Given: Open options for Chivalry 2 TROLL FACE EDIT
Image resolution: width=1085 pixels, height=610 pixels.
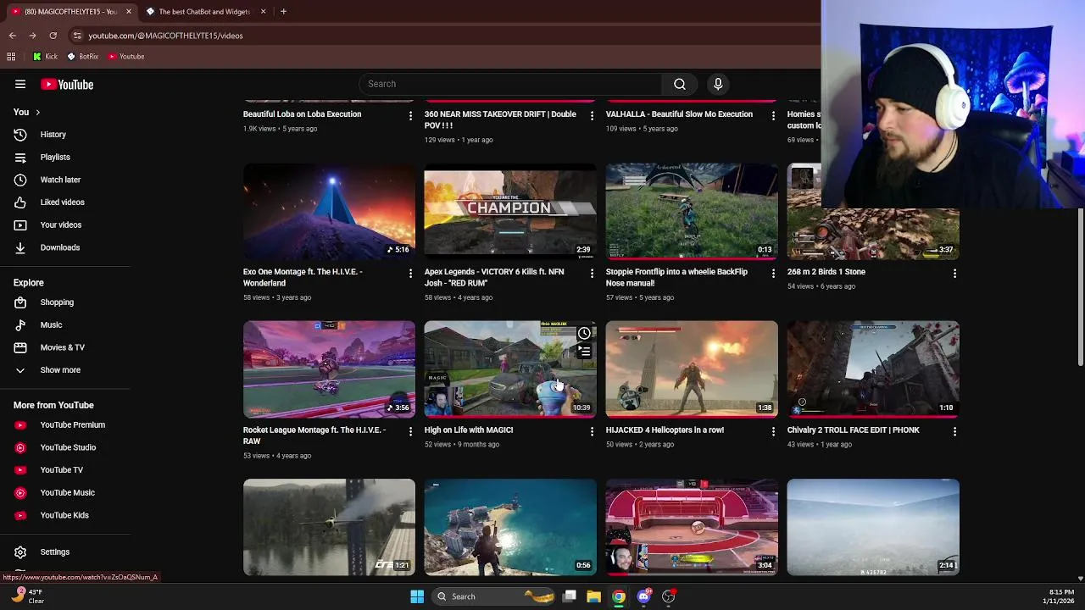Looking at the screenshot, I should point(954,431).
